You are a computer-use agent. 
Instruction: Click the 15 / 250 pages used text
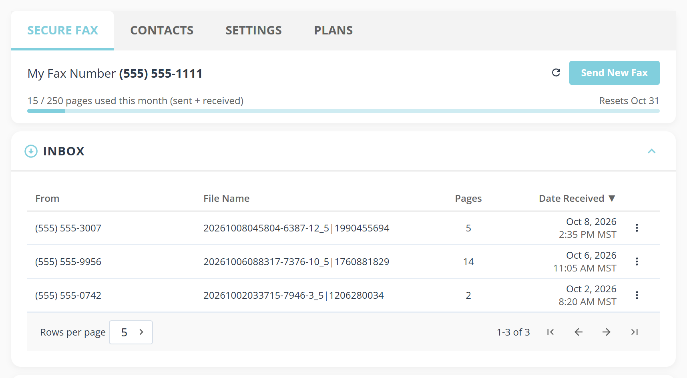point(135,101)
